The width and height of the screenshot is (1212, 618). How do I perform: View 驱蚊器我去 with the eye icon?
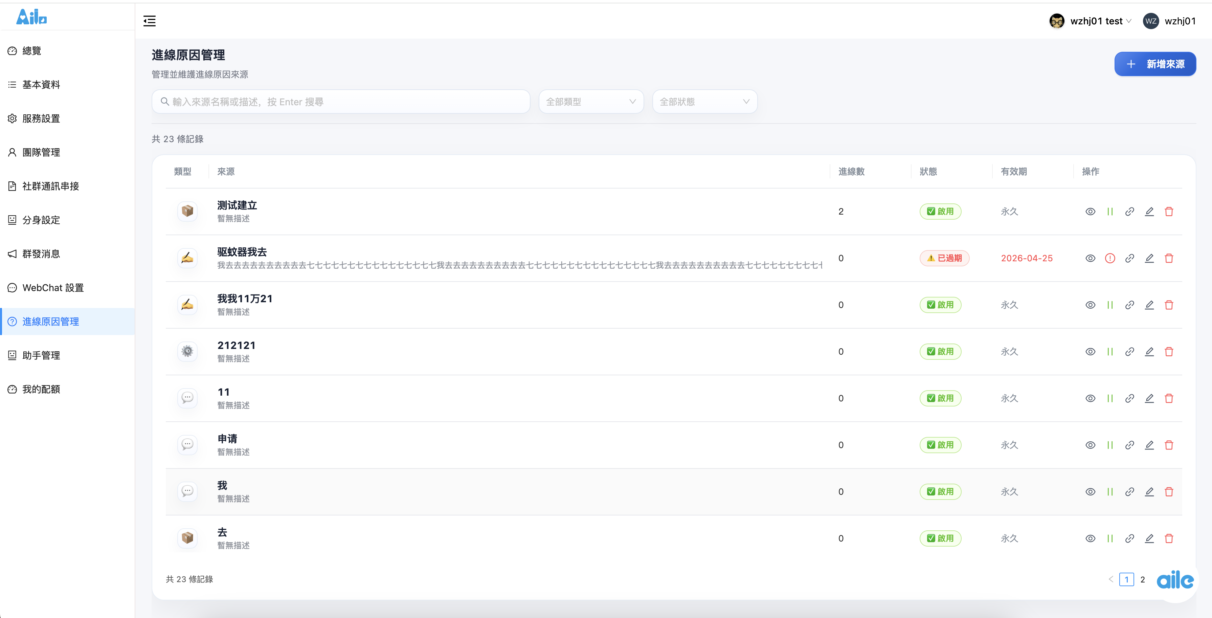pyautogui.click(x=1090, y=258)
